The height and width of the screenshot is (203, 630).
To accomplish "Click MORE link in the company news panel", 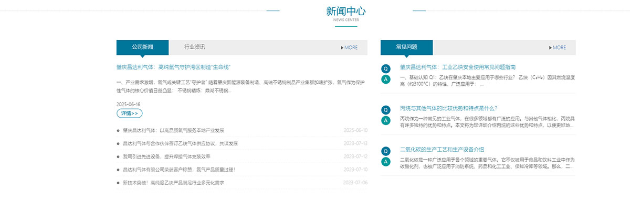I will [x=351, y=48].
